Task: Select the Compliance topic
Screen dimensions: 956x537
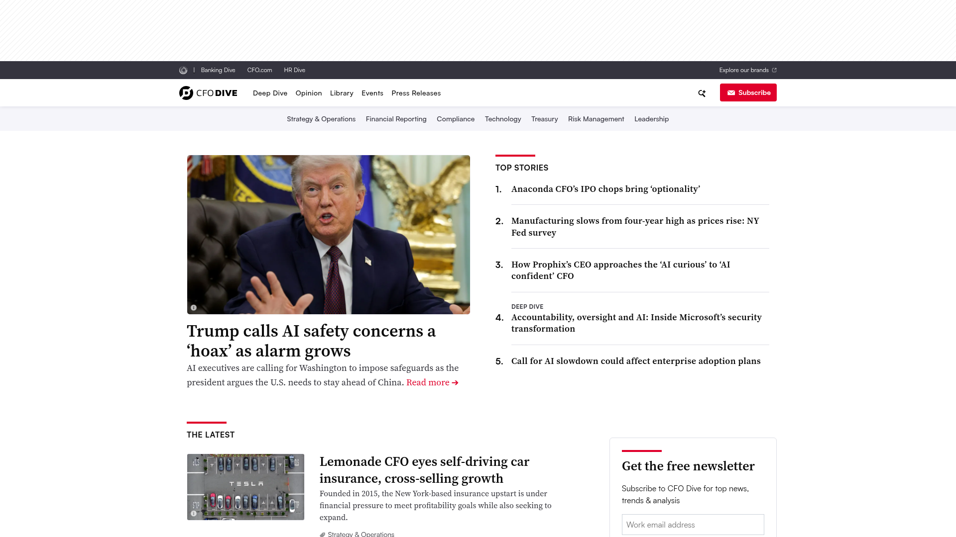Action: 456,119
